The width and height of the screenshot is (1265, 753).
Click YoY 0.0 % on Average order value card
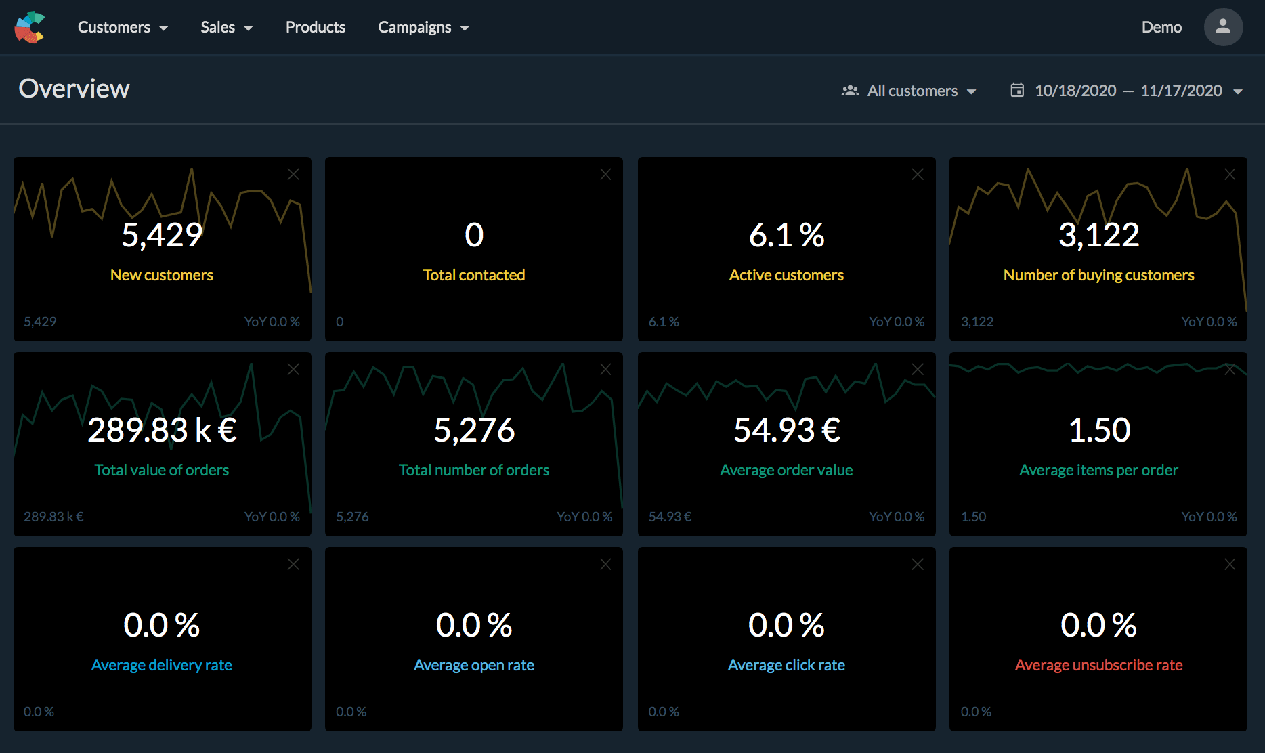point(897,517)
